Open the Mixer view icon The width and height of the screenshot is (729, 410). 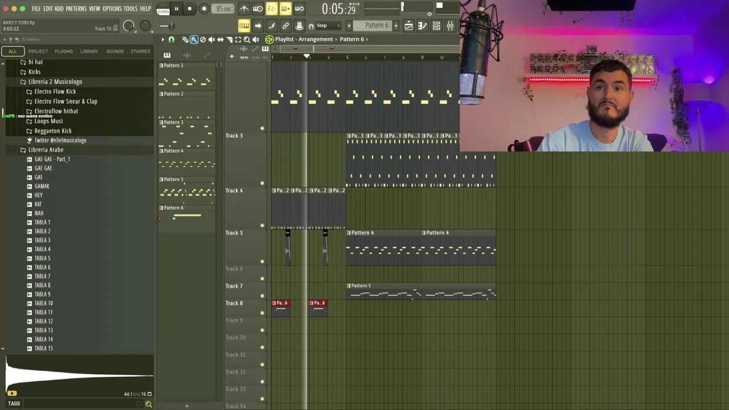[x=450, y=26]
